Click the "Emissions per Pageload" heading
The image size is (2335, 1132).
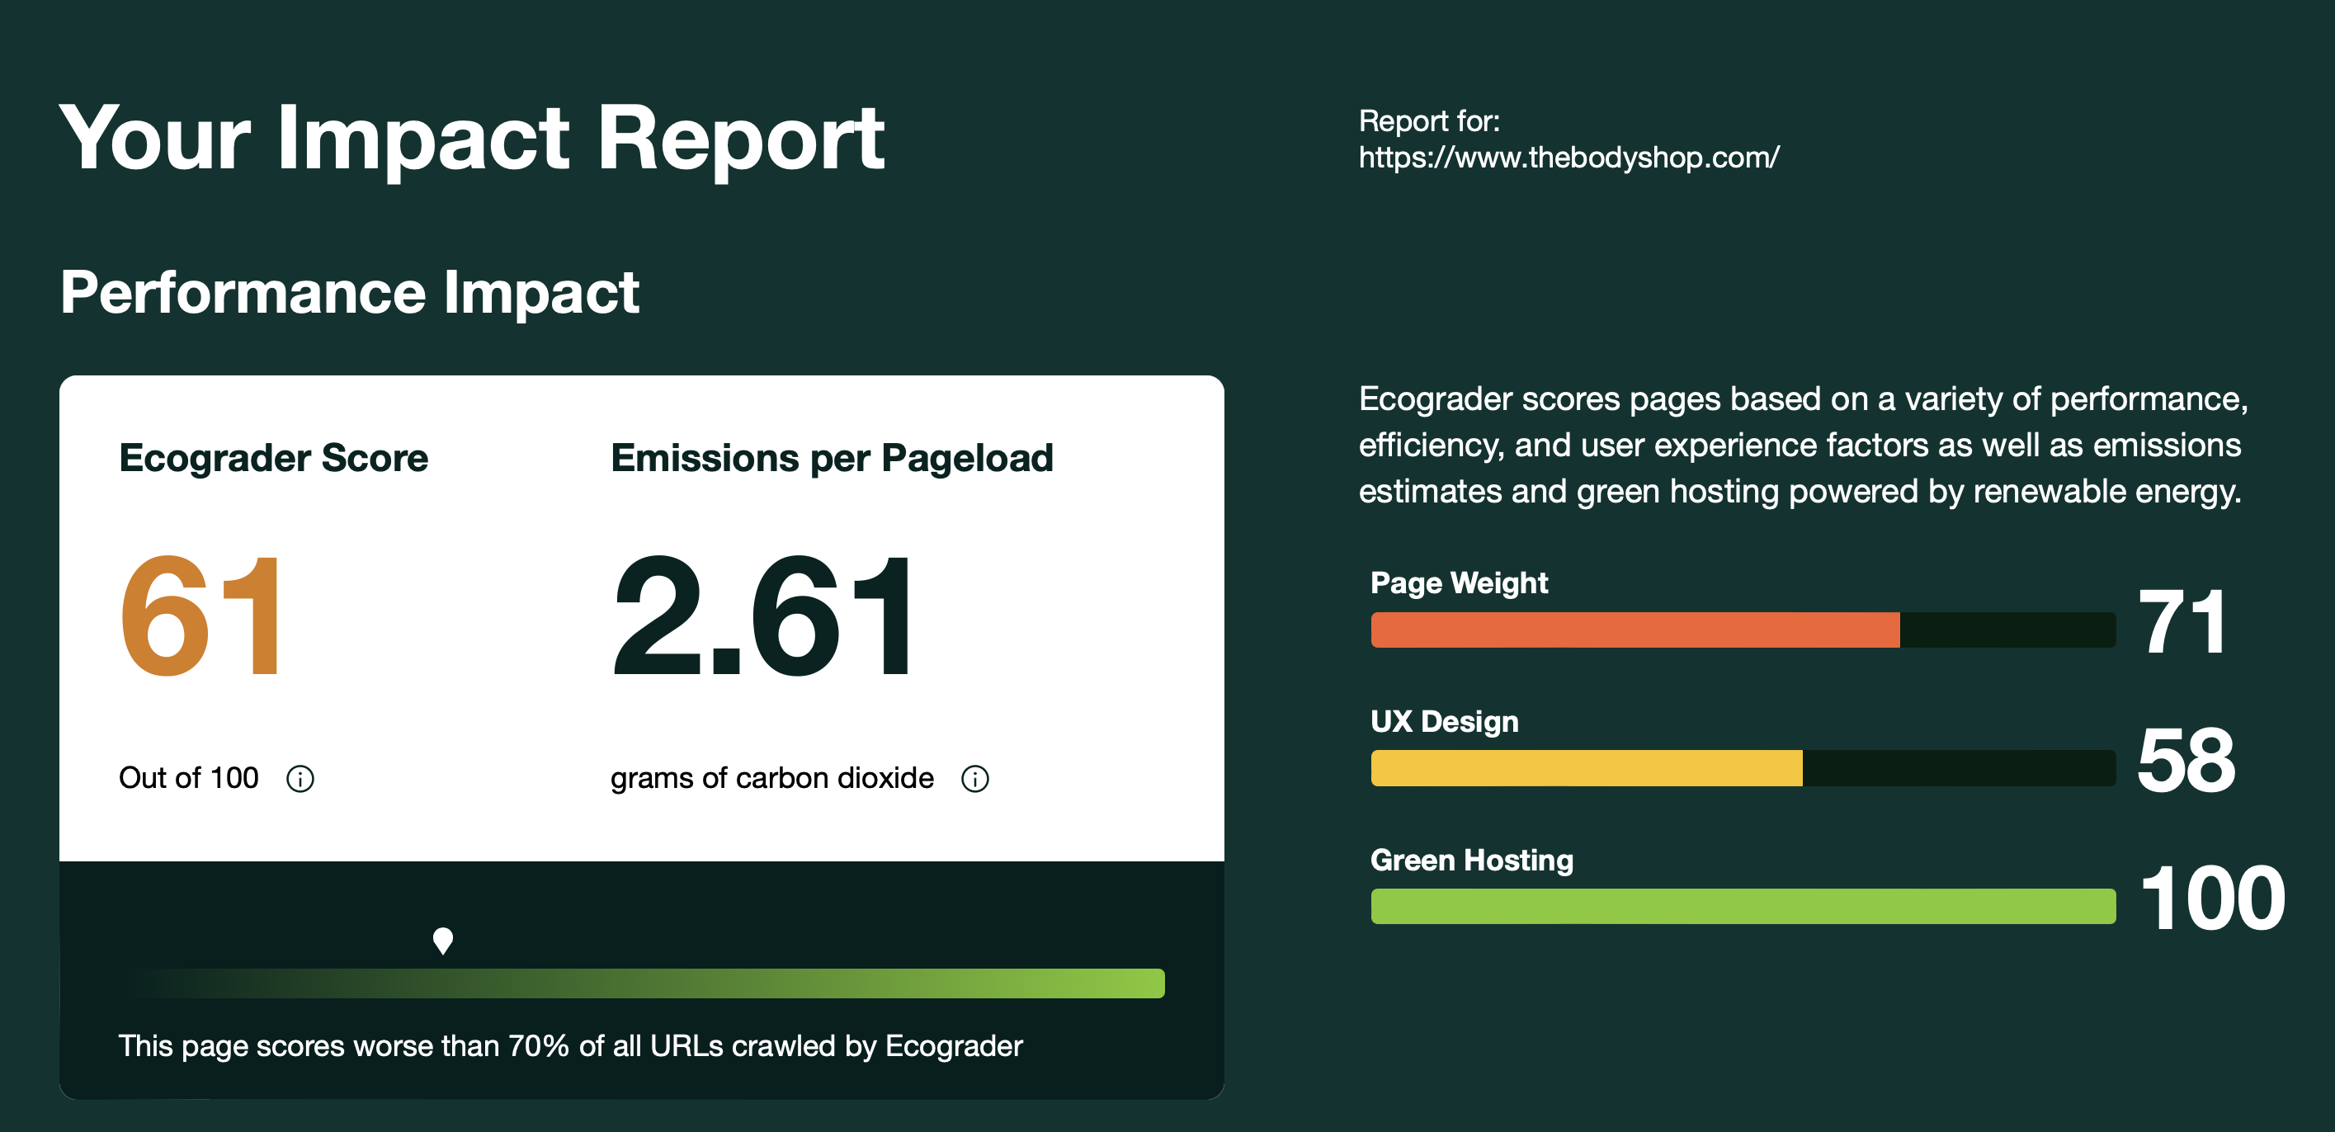[x=831, y=458]
